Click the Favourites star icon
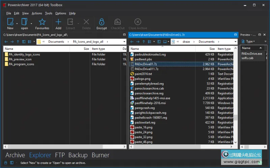This screenshot has height=168, width=270. [x=42, y=22]
